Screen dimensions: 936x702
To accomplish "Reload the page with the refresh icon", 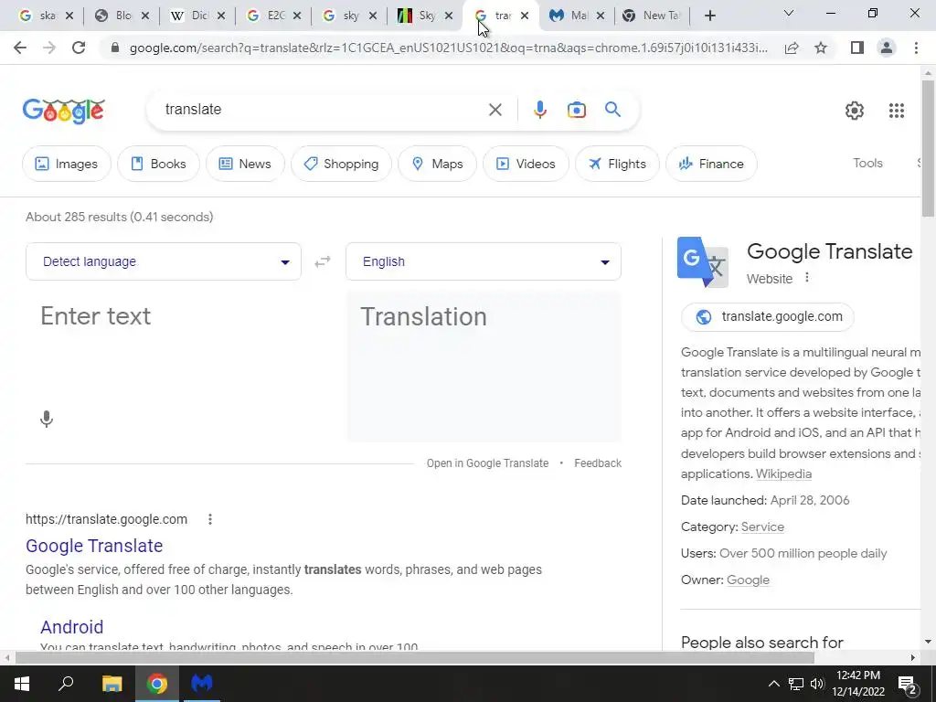I will point(79,48).
